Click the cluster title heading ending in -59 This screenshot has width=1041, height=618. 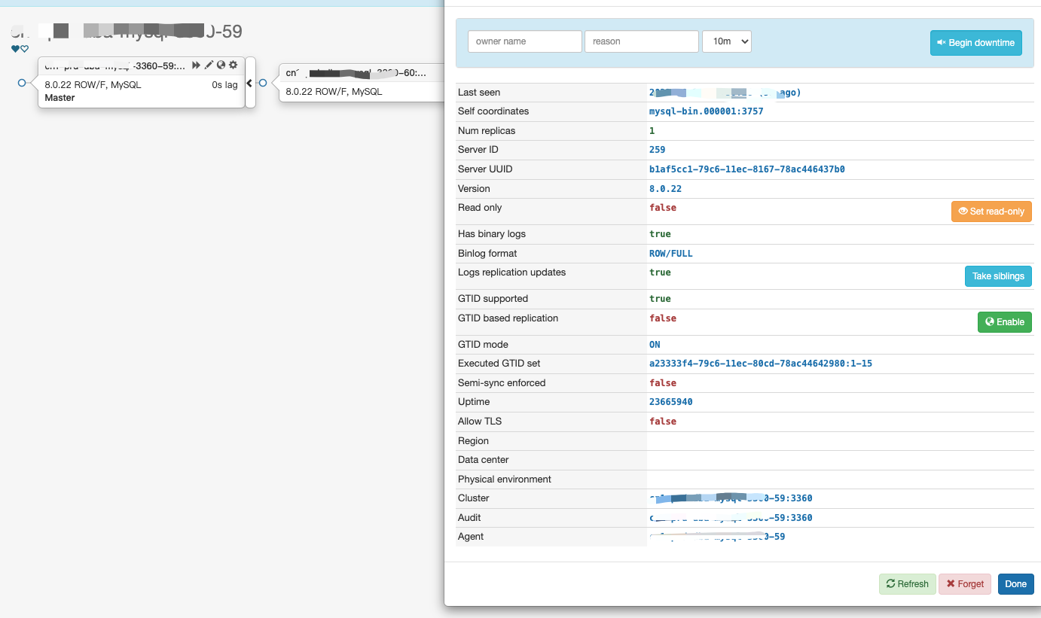(127, 32)
